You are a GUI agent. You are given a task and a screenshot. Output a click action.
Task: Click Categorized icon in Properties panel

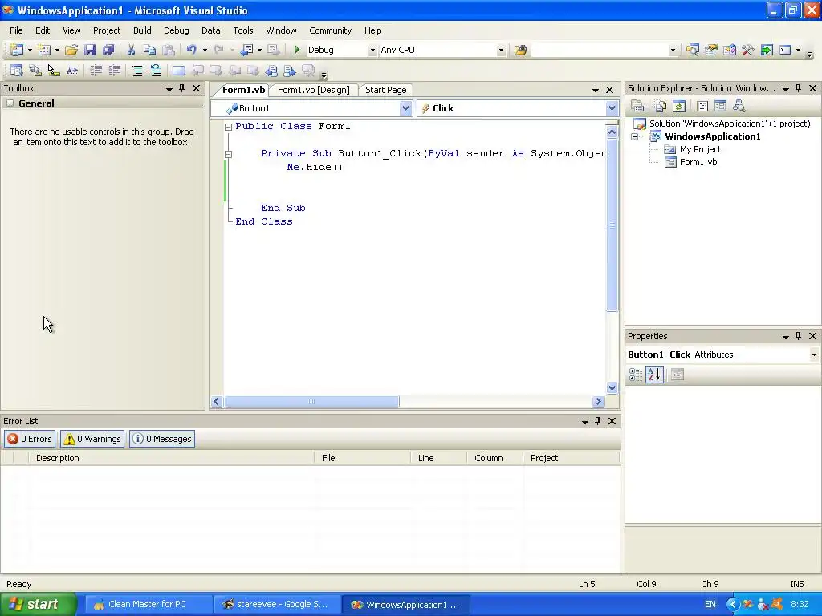point(636,375)
